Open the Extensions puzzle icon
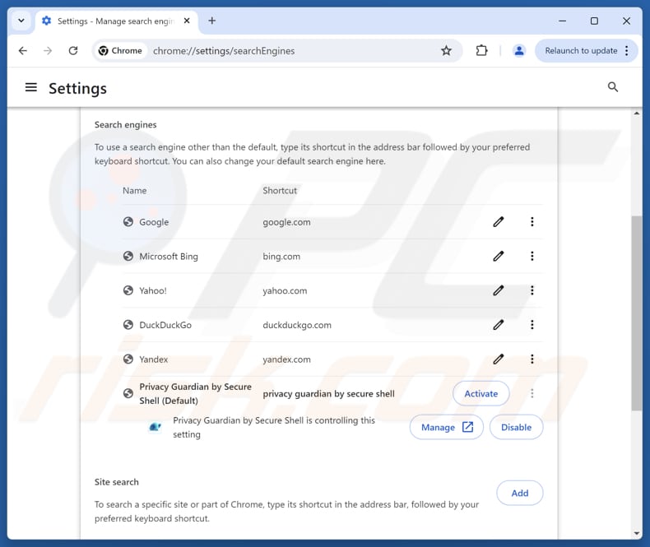Viewport: 650px width, 547px height. 481,50
